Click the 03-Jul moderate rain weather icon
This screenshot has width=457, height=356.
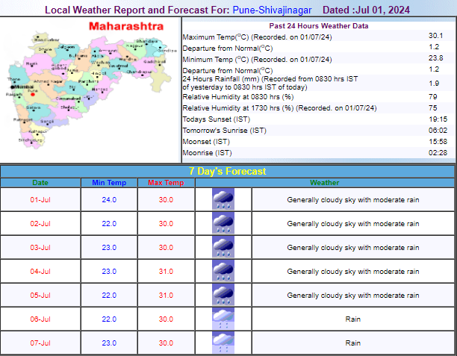(223, 247)
